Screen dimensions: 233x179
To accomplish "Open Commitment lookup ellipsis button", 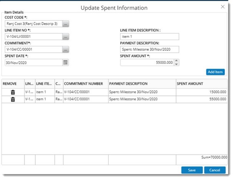I will (x=66, y=50).
